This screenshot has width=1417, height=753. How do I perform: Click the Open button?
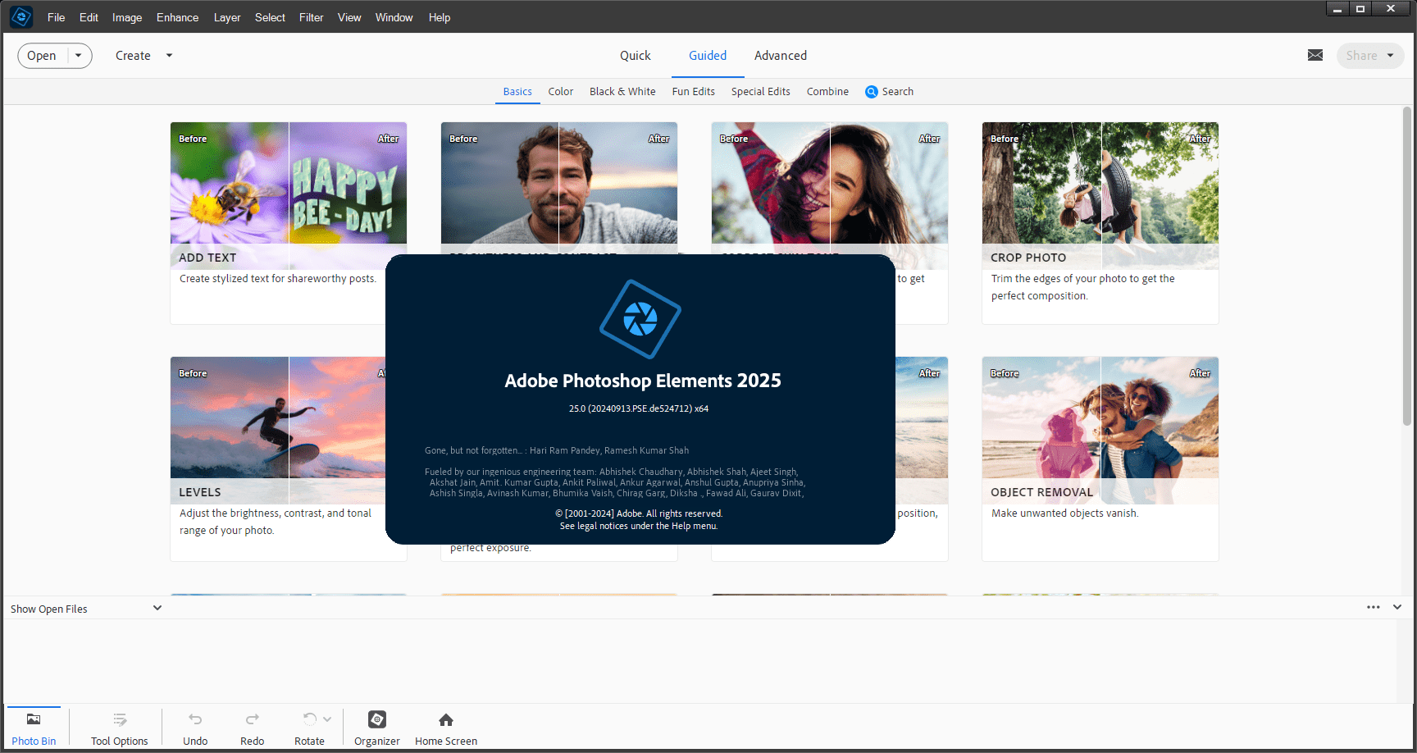point(42,56)
